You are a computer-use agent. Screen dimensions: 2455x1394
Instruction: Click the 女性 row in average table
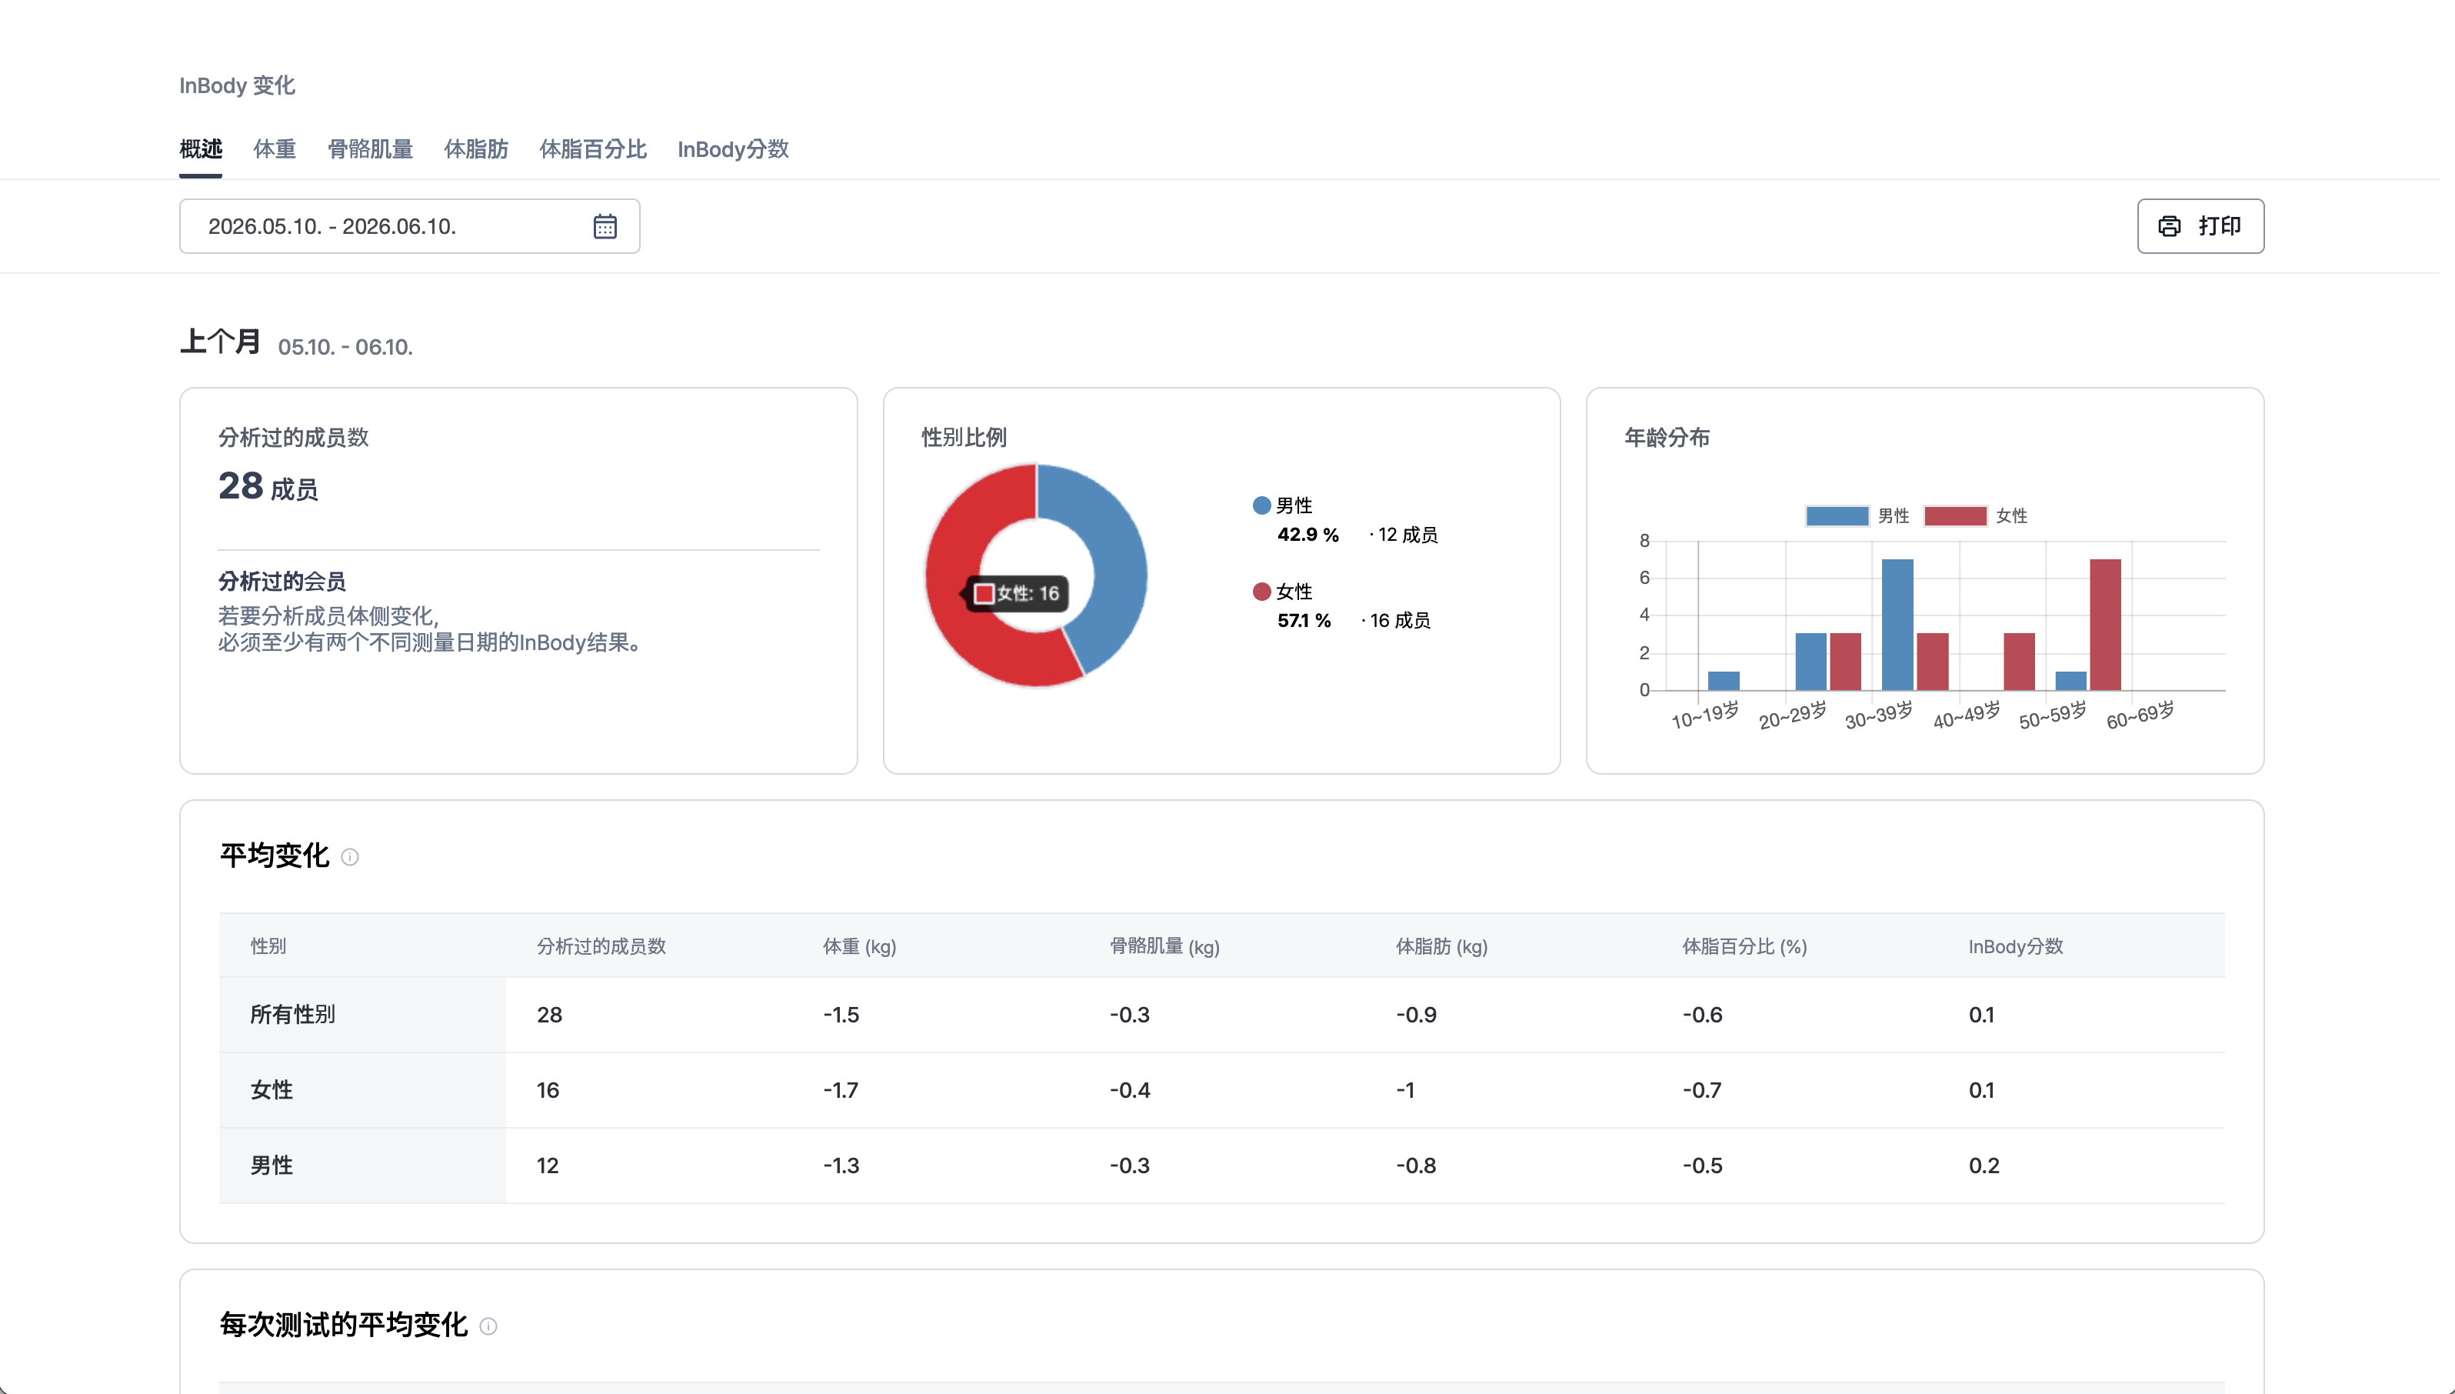(1221, 1090)
